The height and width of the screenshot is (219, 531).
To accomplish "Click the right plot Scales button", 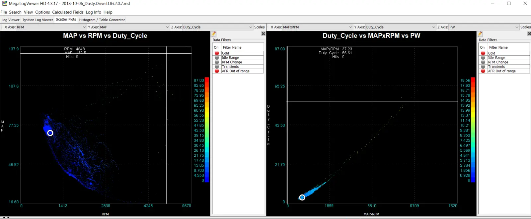I will (x=525, y=27).
